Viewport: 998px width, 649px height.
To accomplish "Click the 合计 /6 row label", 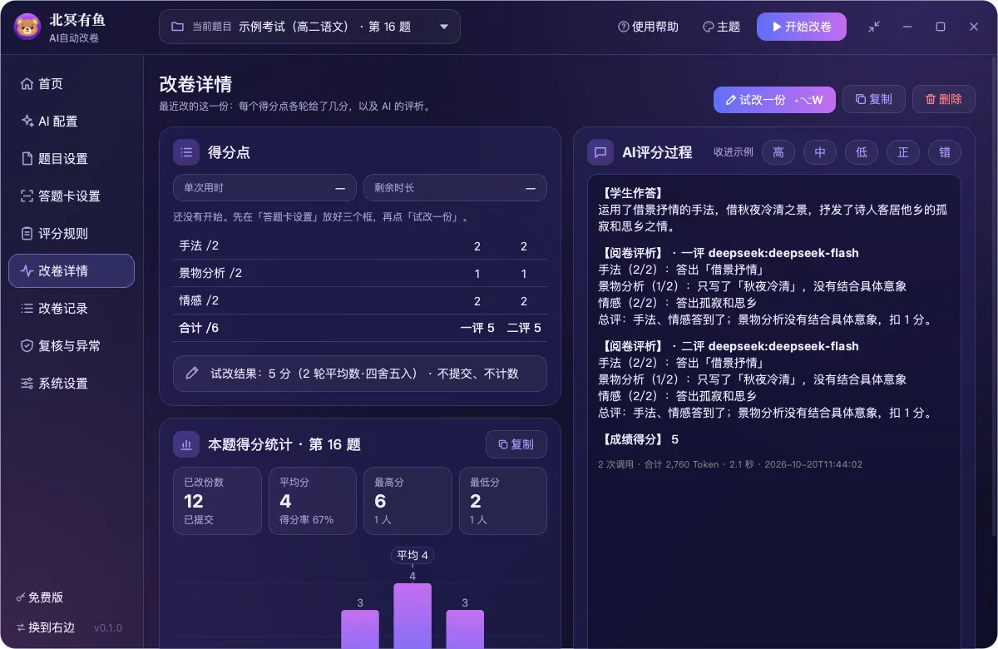I will (x=199, y=328).
